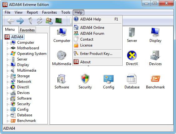Click the blue Forward arrow in toolbar
Viewport: 176px width, 134px height.
tap(20, 21)
